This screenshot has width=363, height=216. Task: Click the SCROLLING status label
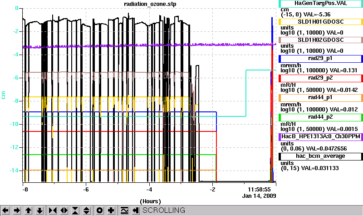pos(164,210)
